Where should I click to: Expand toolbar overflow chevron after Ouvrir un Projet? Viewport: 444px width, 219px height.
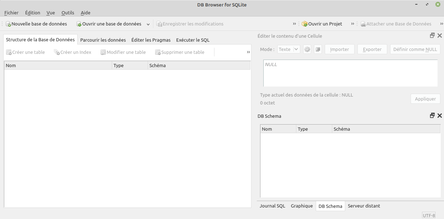tap(353, 24)
